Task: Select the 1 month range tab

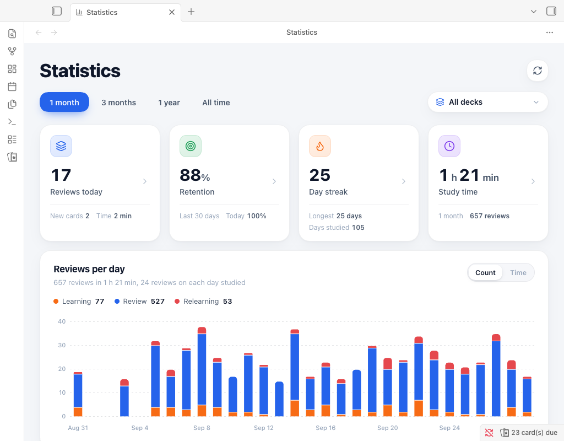Action: [64, 102]
